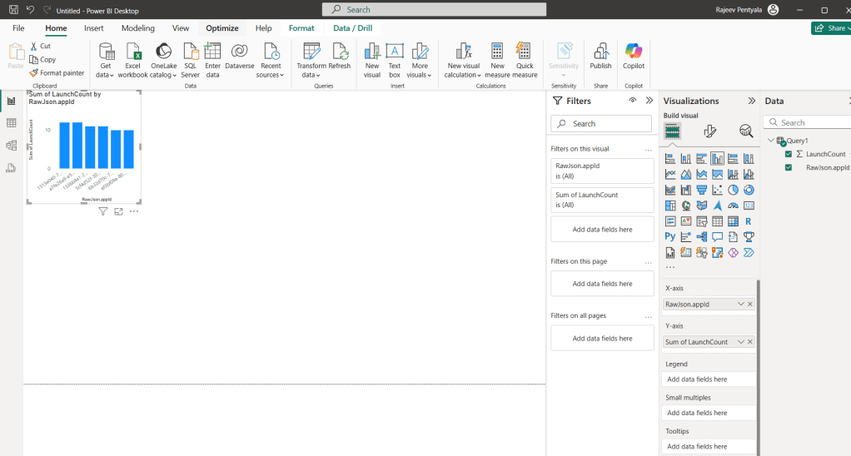Open Excel workbook data source

pos(133,52)
